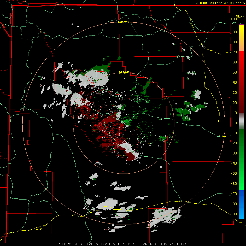Click the [KT] units label
Image resolution: width=246 pixels, height=246 pixels.
[x=233, y=19]
